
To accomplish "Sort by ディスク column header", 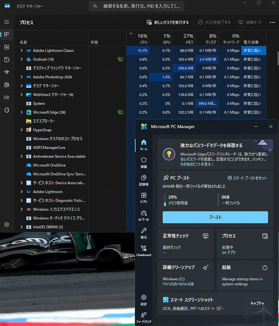I will (x=207, y=39).
